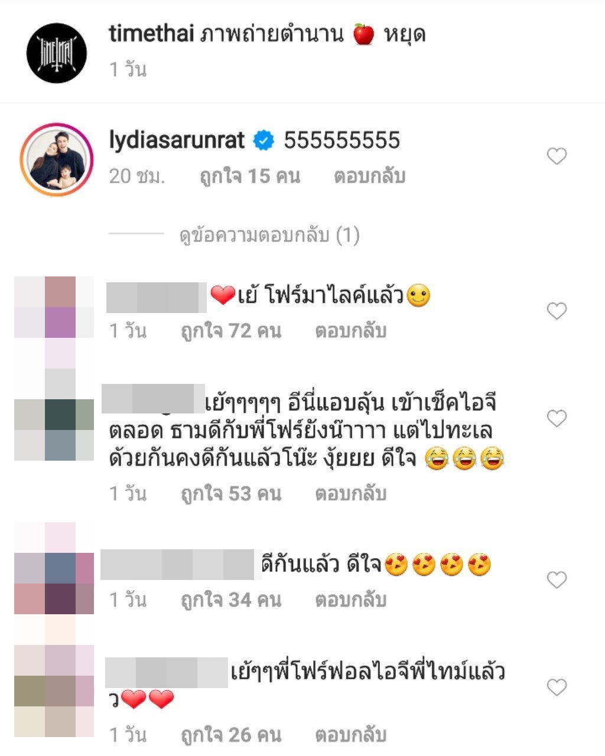Reply to comment with 34 likes
The image size is (605, 756).
tap(351, 600)
